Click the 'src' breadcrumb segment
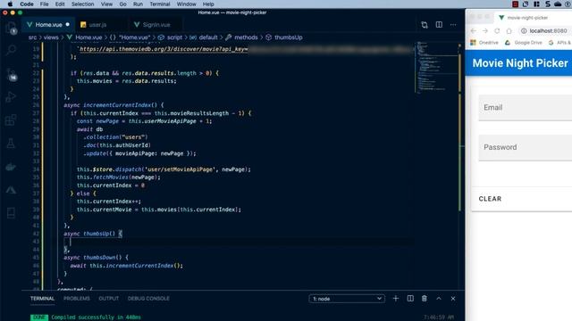 click(x=32, y=37)
